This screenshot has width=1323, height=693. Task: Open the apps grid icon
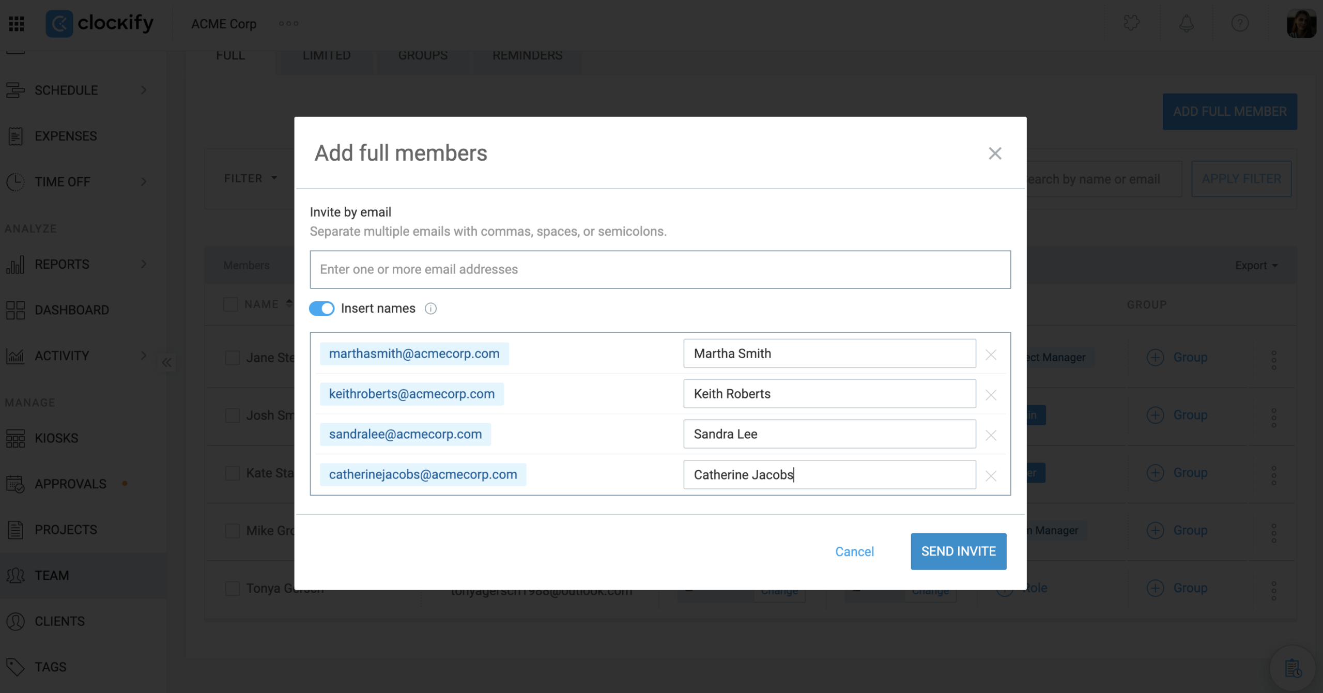(x=17, y=24)
